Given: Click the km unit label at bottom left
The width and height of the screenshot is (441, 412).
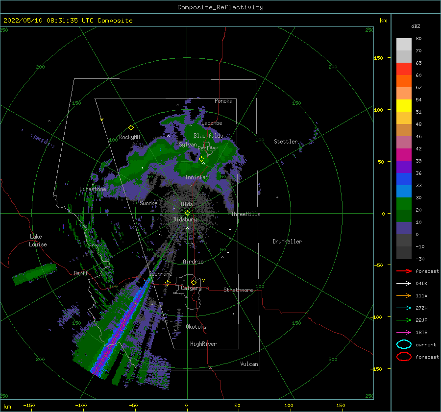Looking at the screenshot, I should [7, 407].
